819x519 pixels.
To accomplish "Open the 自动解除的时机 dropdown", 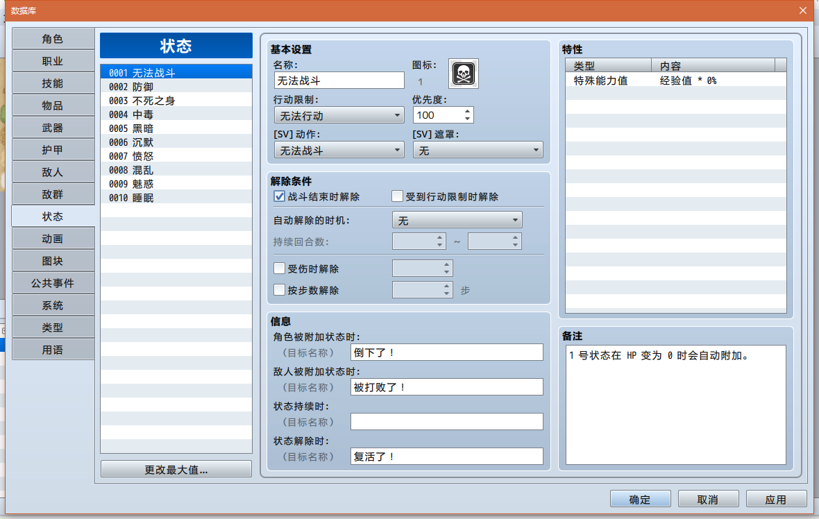I will pyautogui.click(x=457, y=221).
